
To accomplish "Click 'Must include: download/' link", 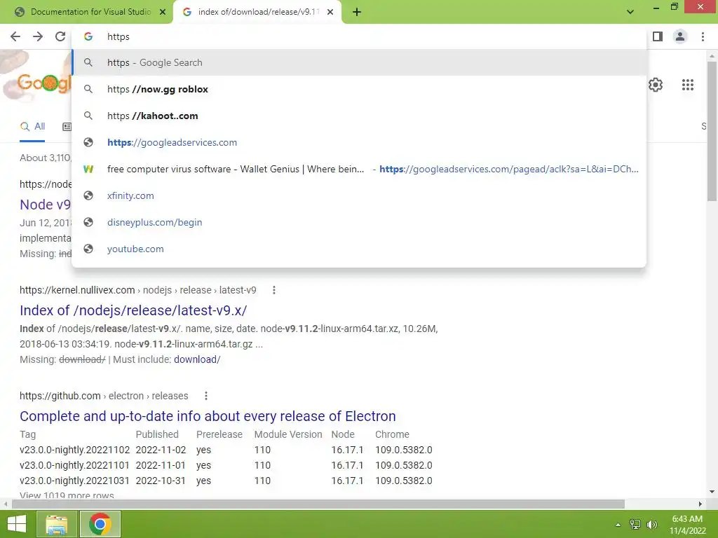I will pos(197,359).
